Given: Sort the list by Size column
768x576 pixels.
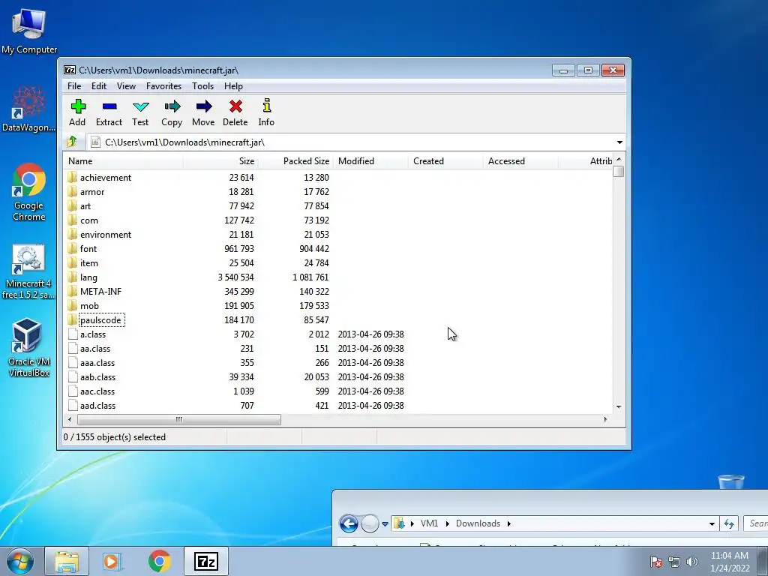Looking at the screenshot, I should click(221, 161).
